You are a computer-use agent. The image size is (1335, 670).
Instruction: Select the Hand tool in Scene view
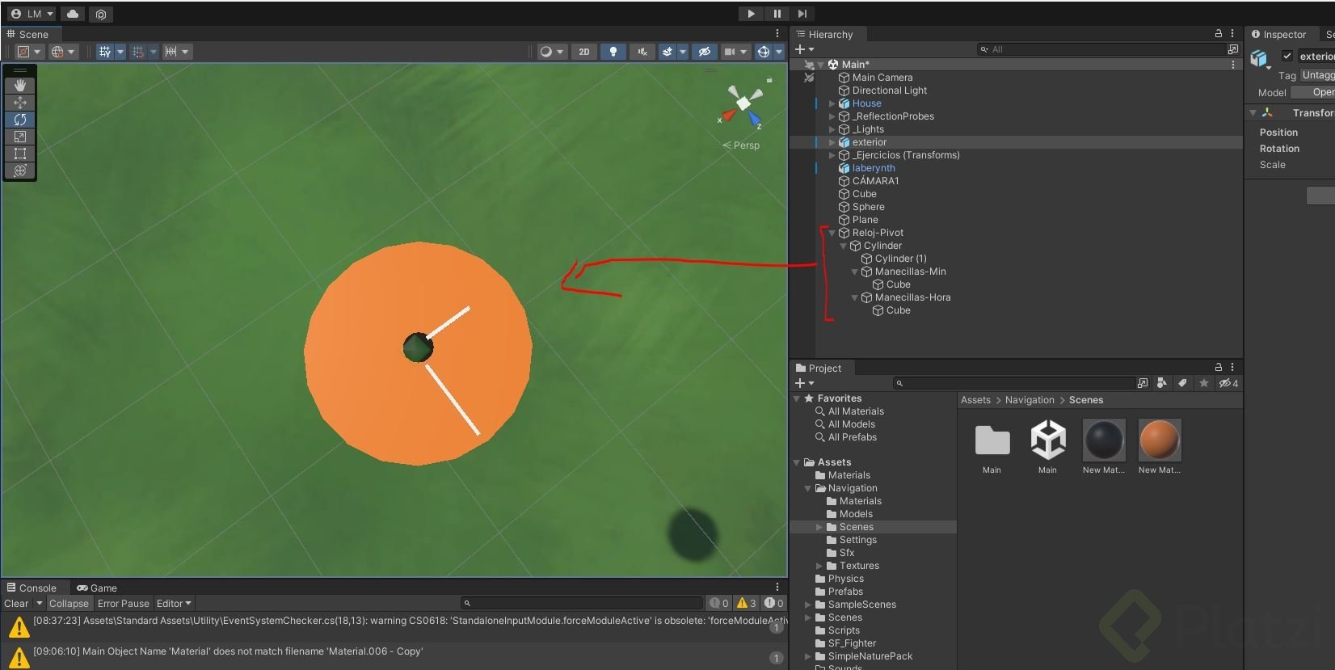(20, 85)
